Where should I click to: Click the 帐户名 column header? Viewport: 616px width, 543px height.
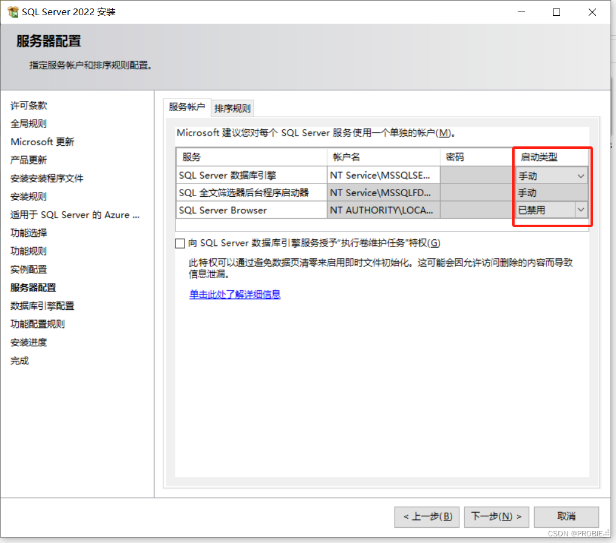(384, 157)
